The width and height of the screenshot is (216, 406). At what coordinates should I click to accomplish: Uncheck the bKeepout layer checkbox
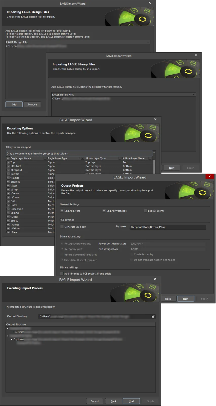click(8, 170)
